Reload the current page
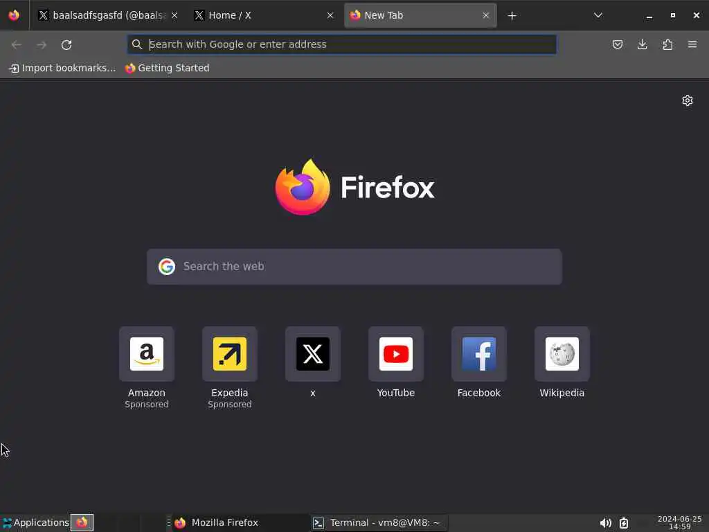Image resolution: width=709 pixels, height=532 pixels. click(66, 44)
